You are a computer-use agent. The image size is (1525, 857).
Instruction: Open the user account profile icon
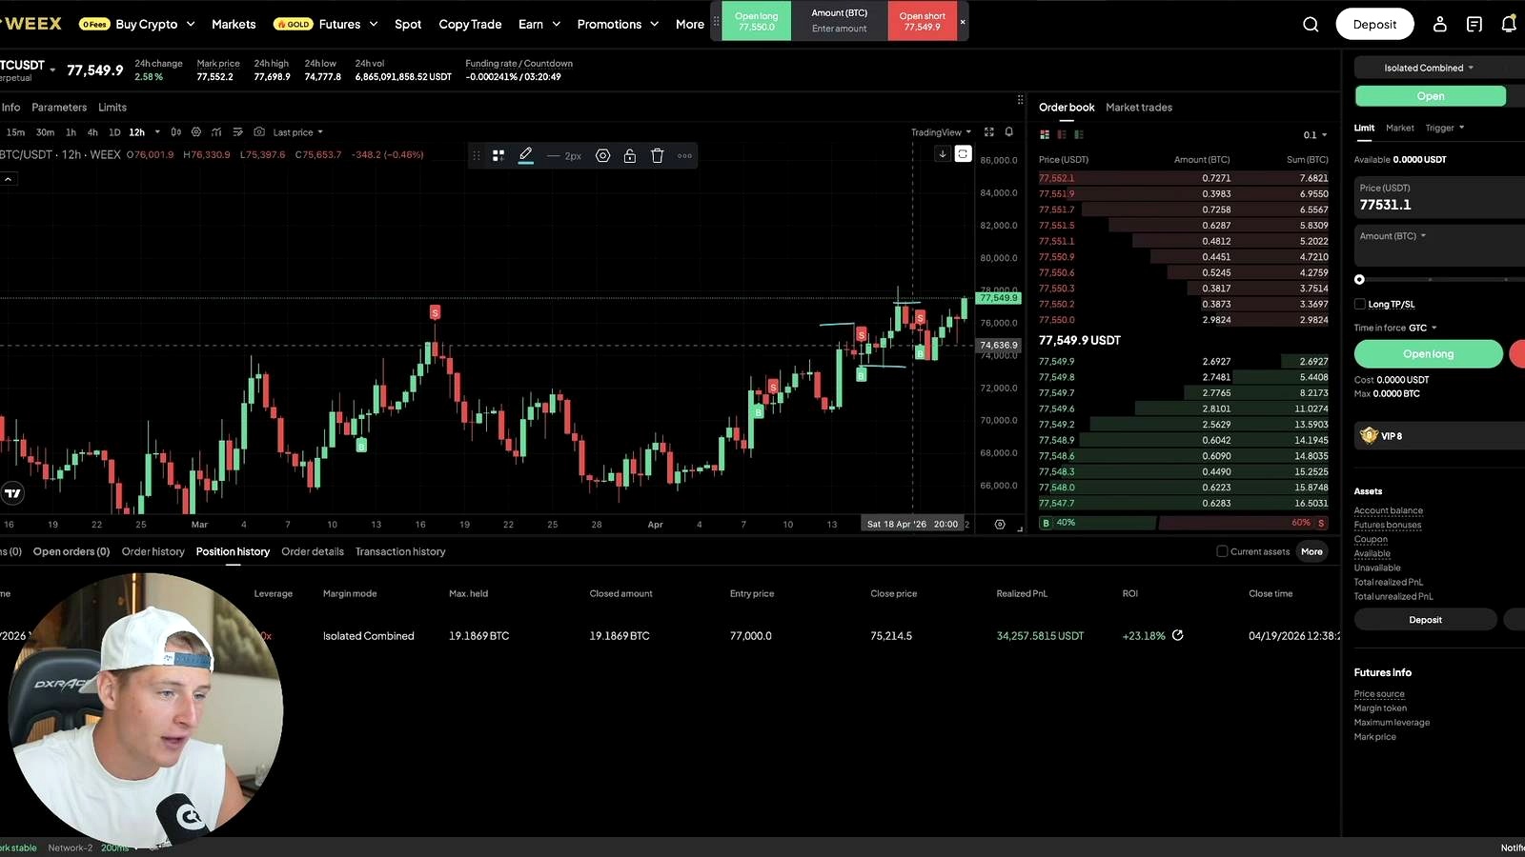pyautogui.click(x=1439, y=25)
